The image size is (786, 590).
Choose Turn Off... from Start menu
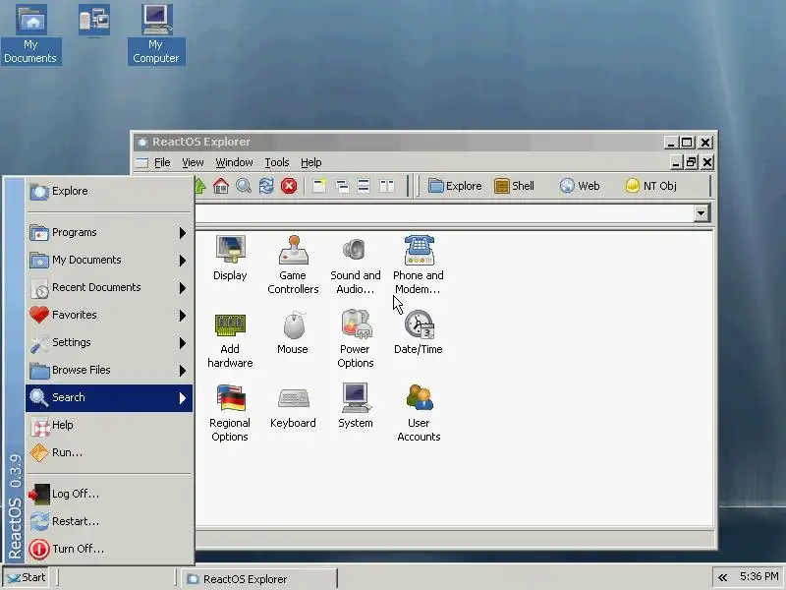[x=109, y=549]
